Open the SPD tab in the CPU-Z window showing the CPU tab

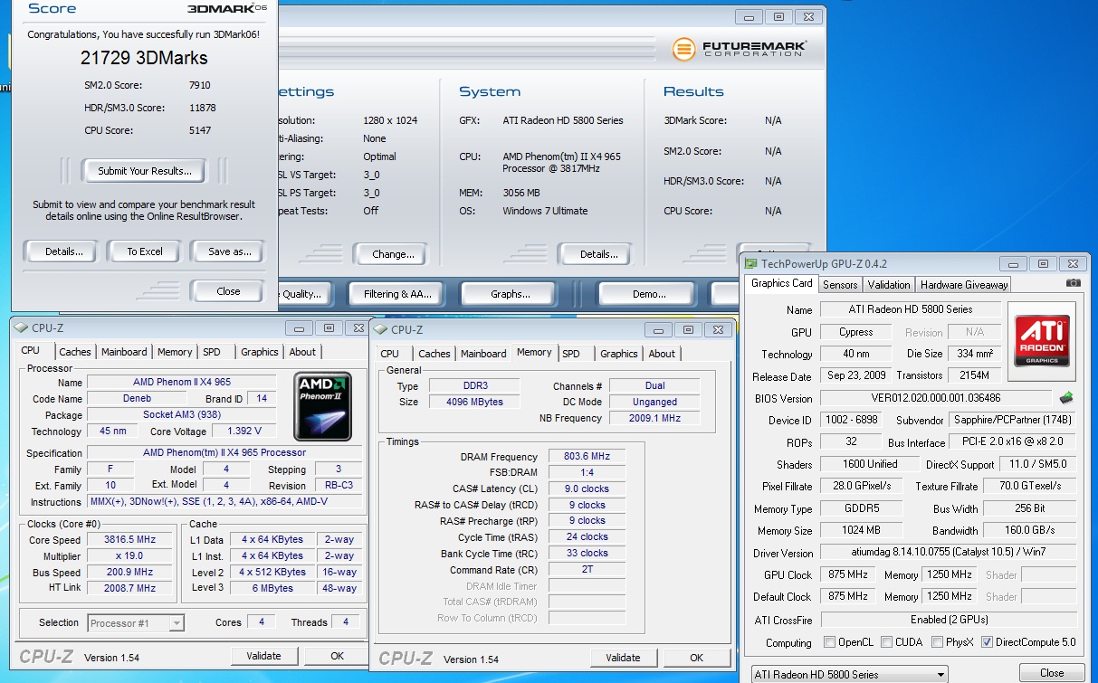tap(212, 352)
